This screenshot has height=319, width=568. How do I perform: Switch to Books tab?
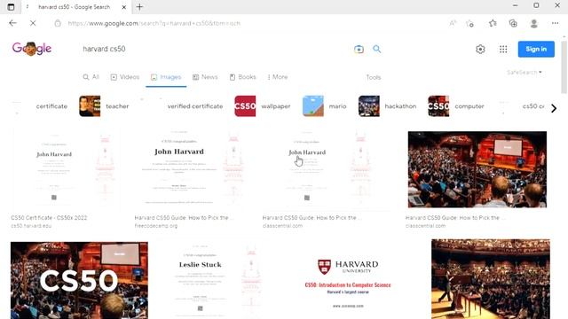pos(242,77)
